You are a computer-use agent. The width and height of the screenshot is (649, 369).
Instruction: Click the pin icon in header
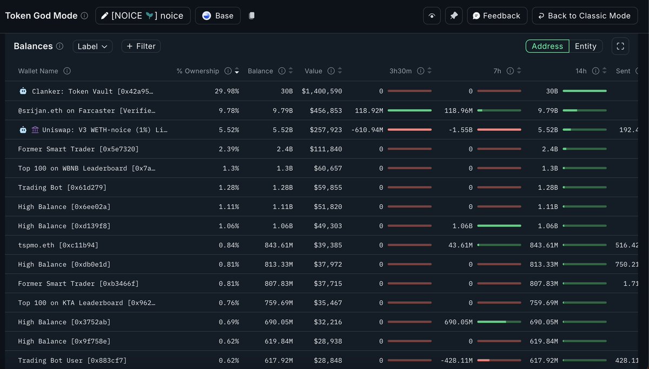tap(454, 16)
